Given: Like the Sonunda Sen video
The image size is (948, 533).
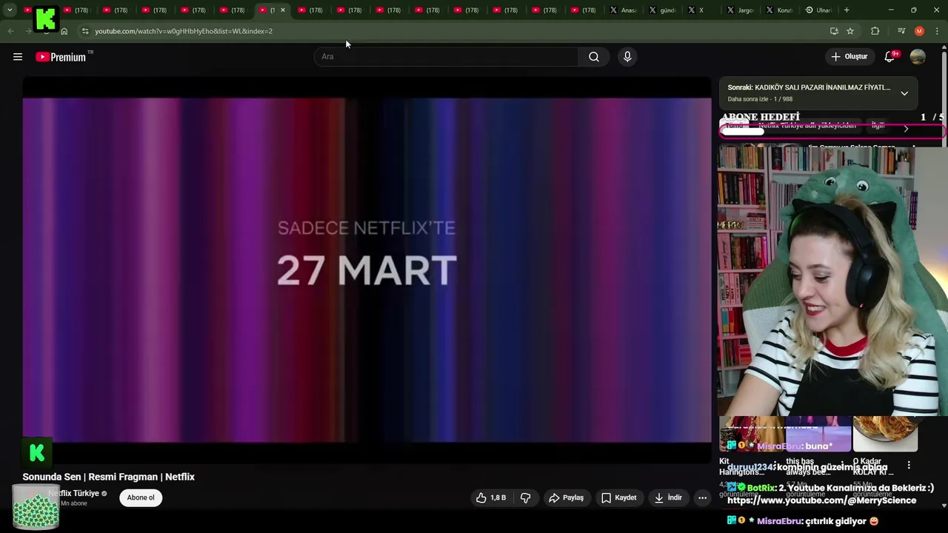Looking at the screenshot, I should [492, 498].
